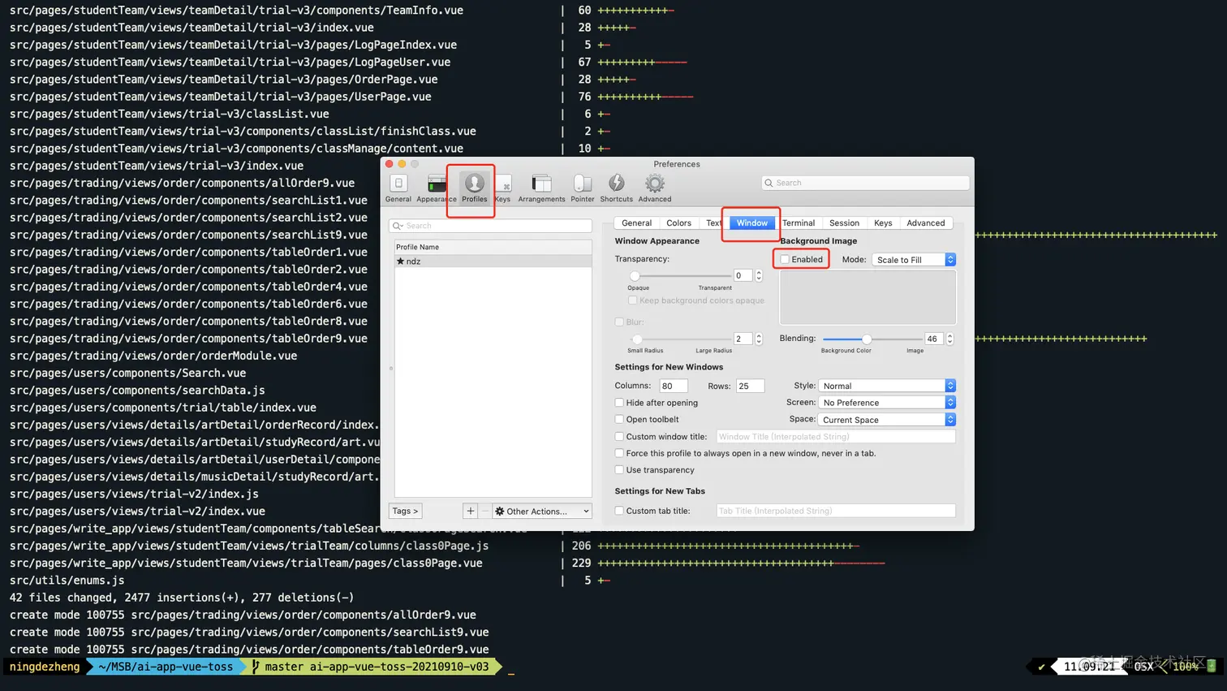
Task: Click the ~/MSB/ai-app-vue-toss path segment
Action: 166,667
